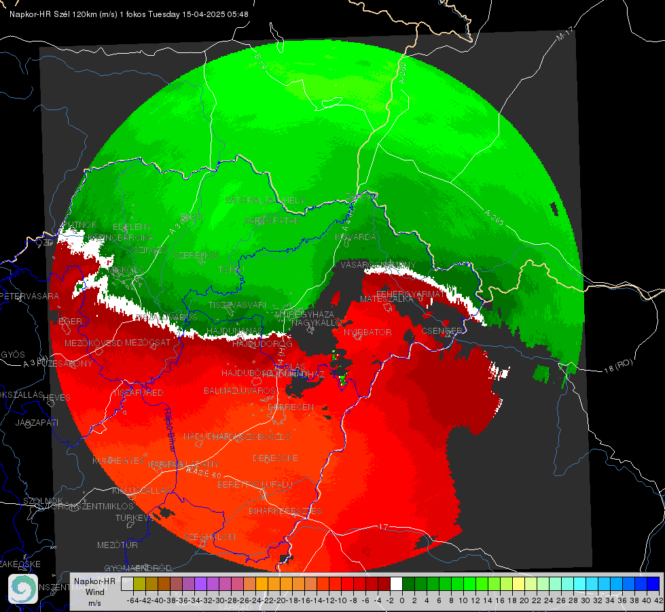Click the cyan legend swatch above 30
The height and width of the screenshot is (612, 665).
point(580,584)
